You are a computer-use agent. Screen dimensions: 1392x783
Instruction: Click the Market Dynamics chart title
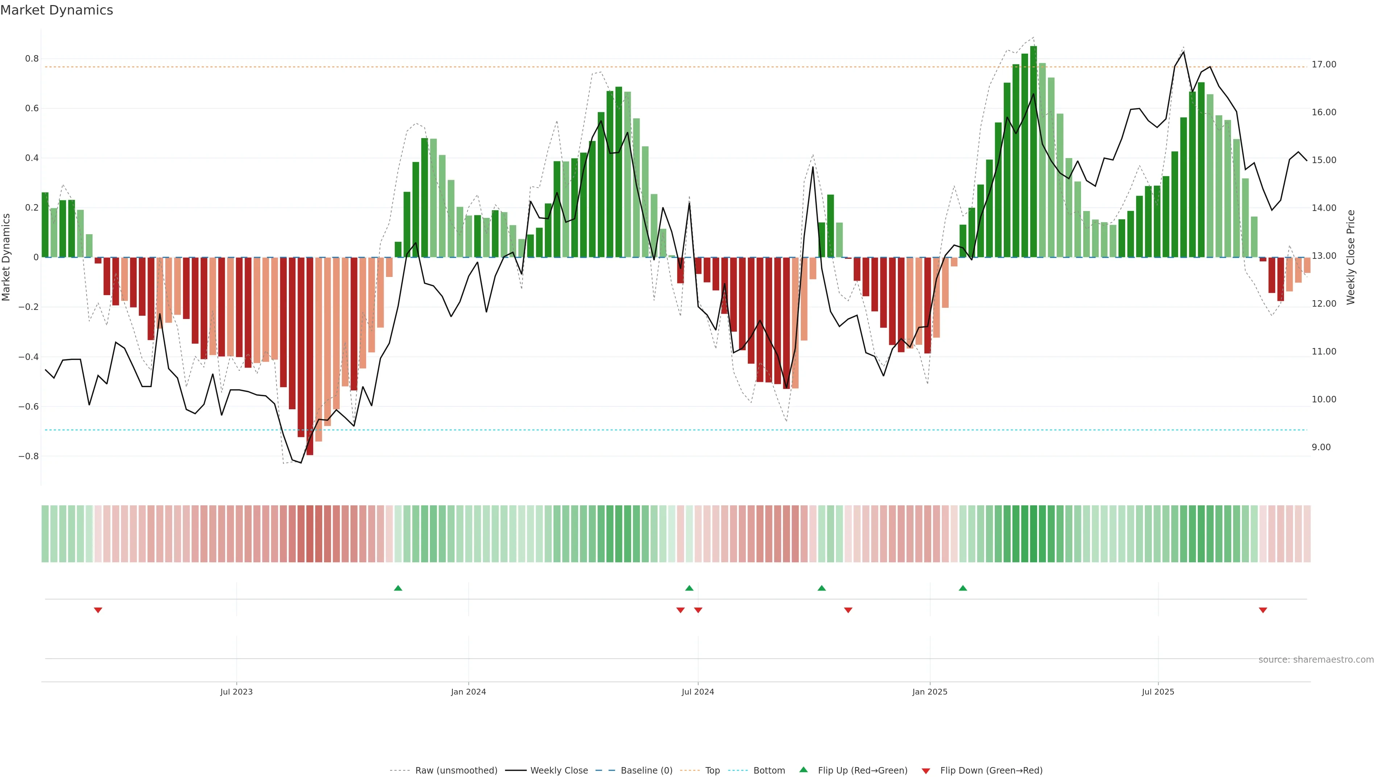coord(57,10)
